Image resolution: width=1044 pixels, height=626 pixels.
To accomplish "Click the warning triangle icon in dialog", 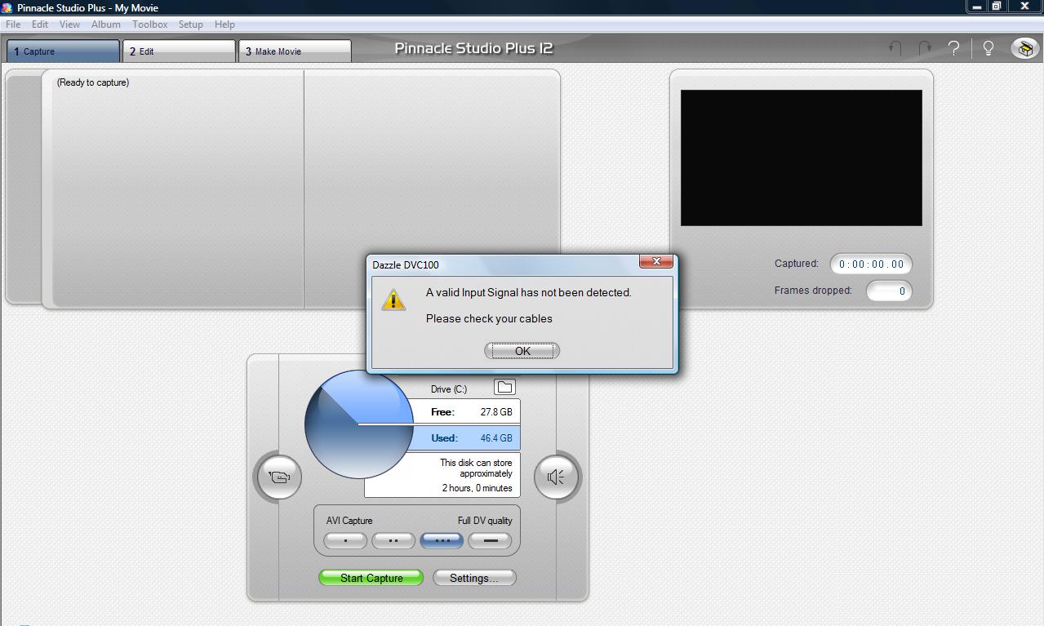I will tap(393, 300).
